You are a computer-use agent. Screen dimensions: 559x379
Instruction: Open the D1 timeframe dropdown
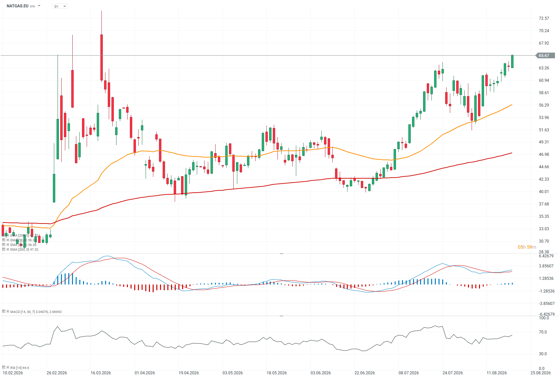point(60,6)
